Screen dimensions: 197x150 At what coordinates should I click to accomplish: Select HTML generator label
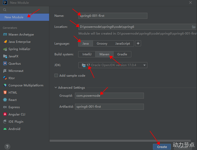[x=13, y=93]
